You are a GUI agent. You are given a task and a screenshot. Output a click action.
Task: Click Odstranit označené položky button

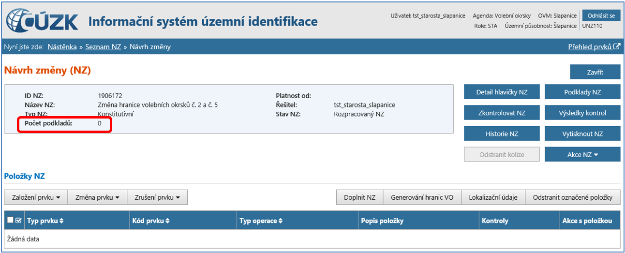[x=572, y=197]
